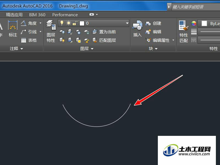Click 创建 create block button
The image size is (220, 165).
click(153, 23)
